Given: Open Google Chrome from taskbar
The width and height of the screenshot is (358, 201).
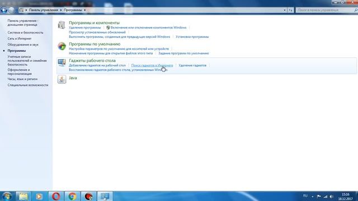Looking at the screenshot, I should [x=72, y=196].
